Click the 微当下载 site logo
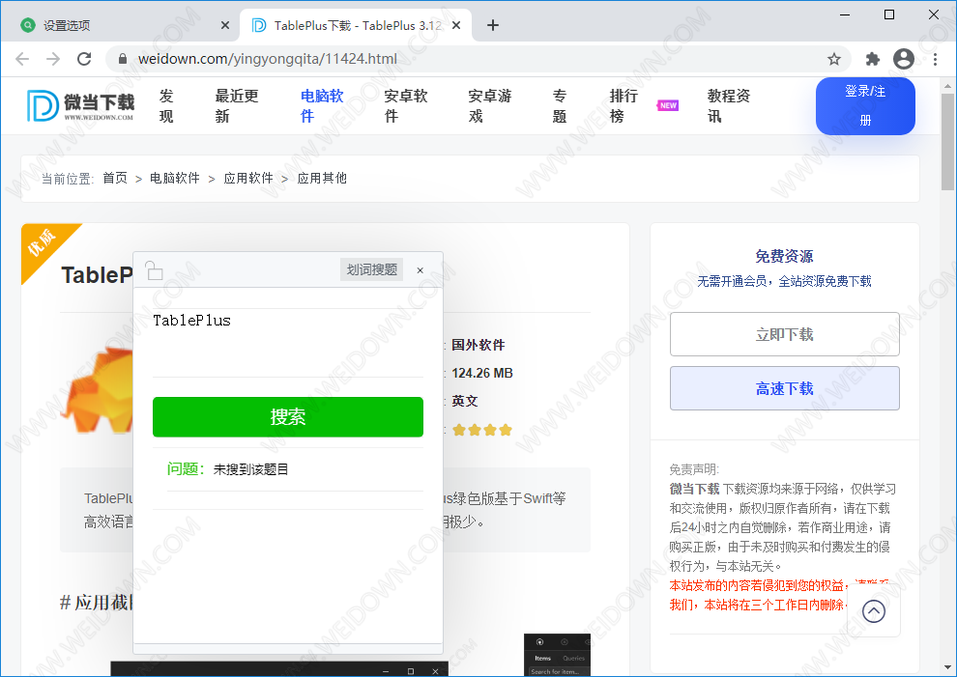Image resolution: width=957 pixels, height=677 pixels. (80, 105)
